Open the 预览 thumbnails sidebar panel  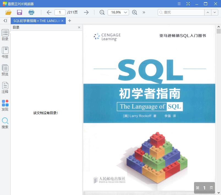coord(5,70)
